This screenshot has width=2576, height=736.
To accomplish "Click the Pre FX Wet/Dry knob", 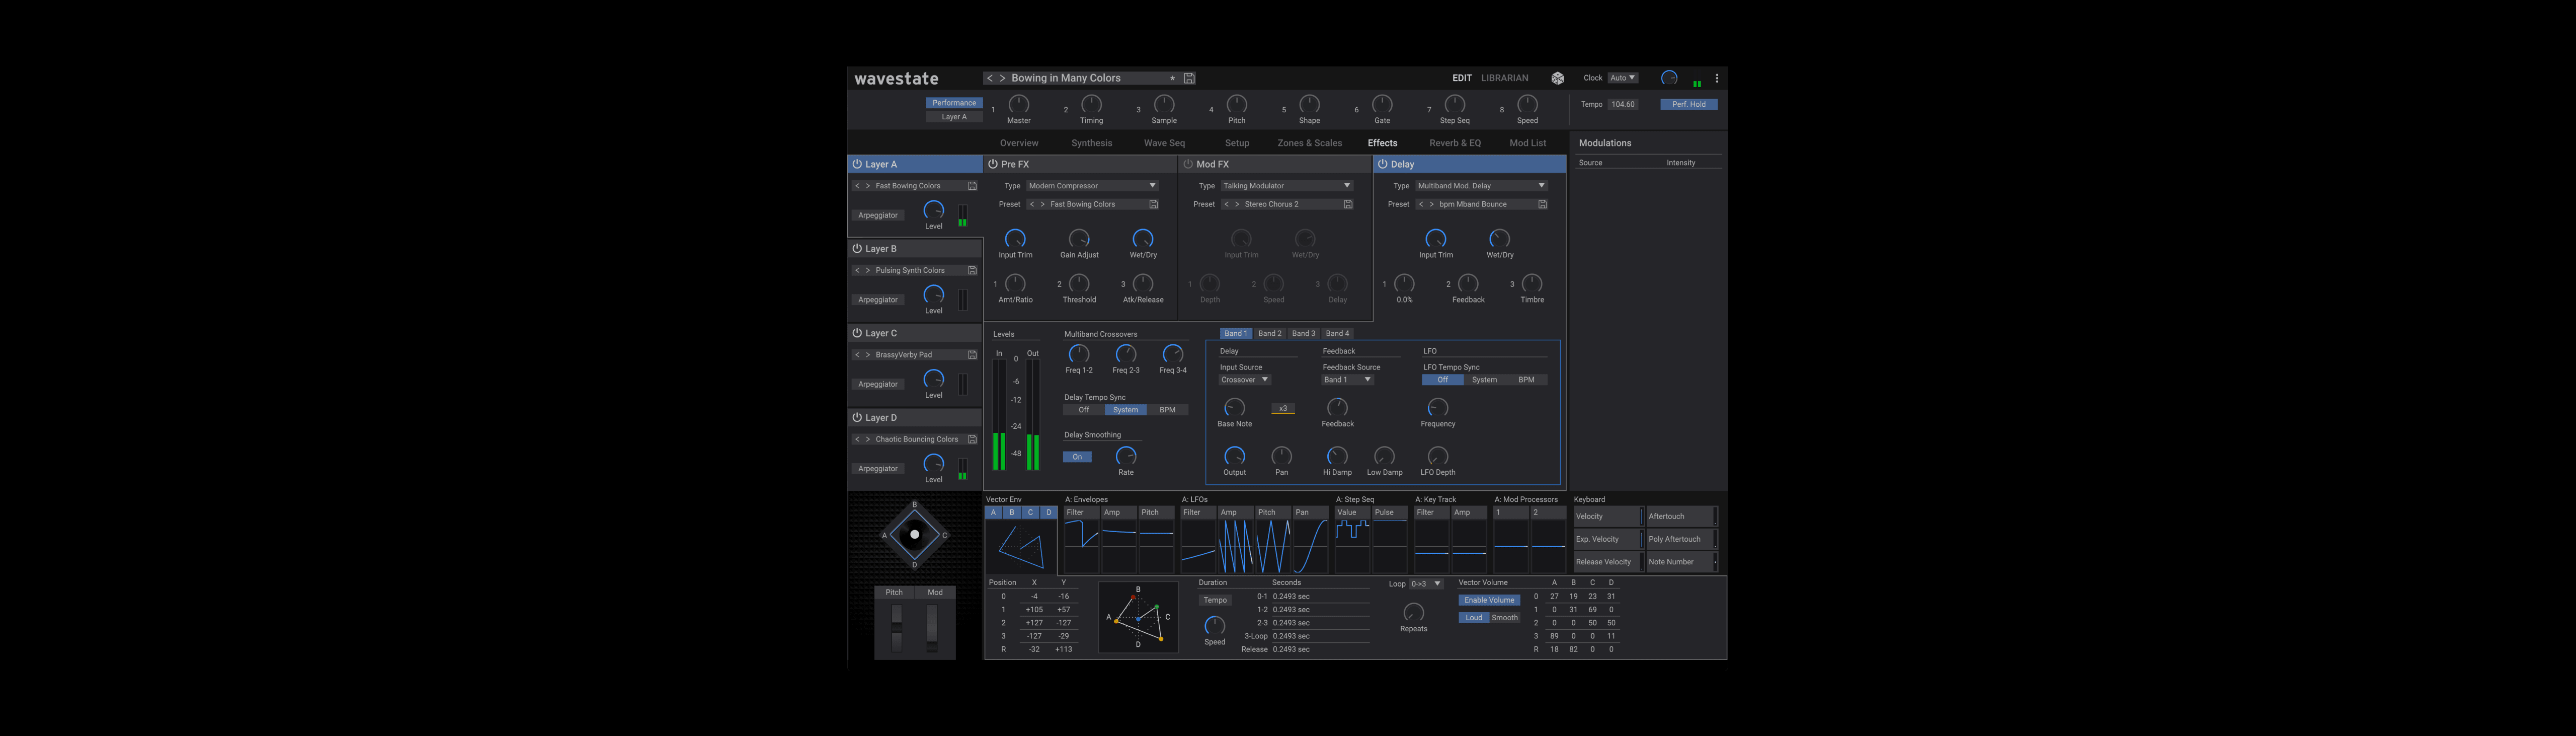I will pyautogui.click(x=1143, y=238).
